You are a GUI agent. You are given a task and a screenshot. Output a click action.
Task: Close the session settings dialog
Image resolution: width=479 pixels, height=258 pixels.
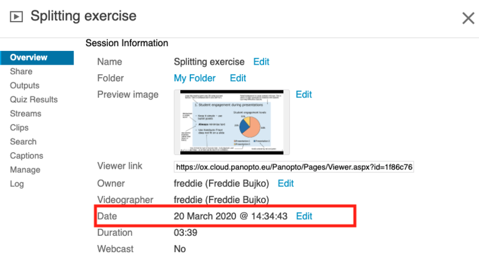[x=468, y=18]
